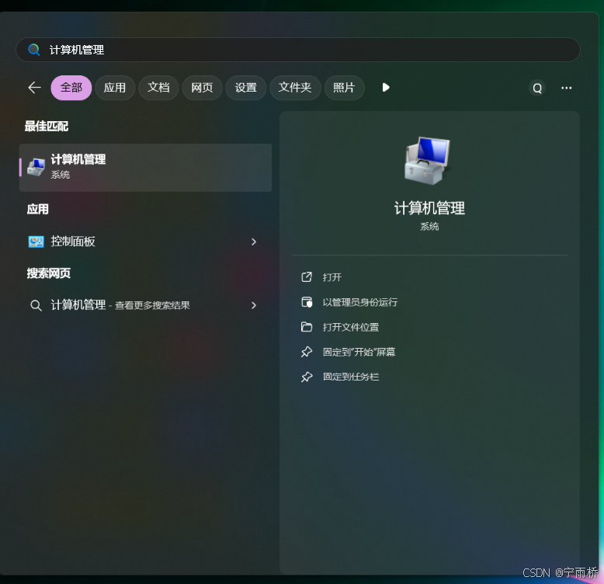Switch to the 设置 filter tab

[246, 88]
